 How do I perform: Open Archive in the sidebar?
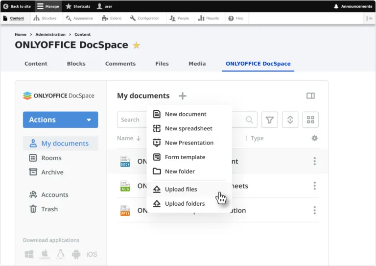point(47,172)
